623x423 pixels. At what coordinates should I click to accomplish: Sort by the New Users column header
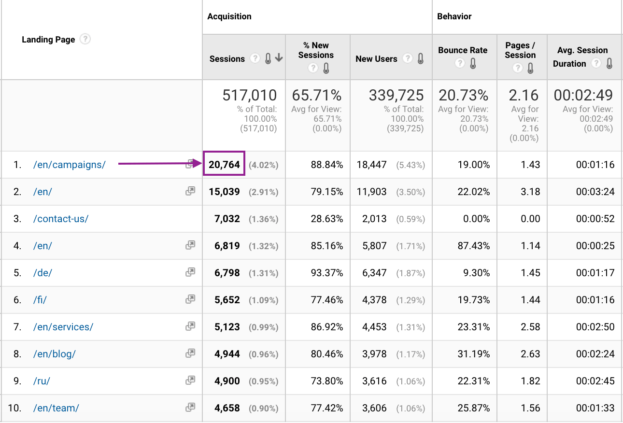376,59
